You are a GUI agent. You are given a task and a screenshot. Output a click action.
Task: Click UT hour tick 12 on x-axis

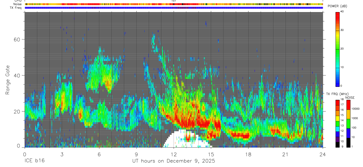[174, 154]
